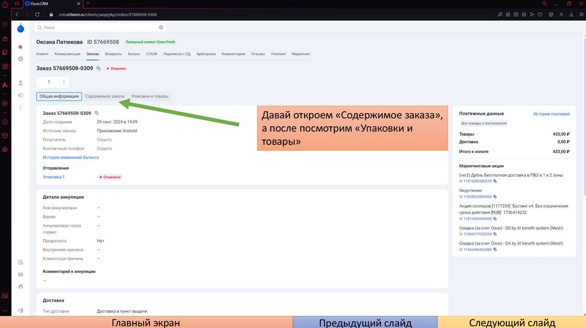Copy order number beside header 'Заказ 57669508-0309'

pos(98,69)
